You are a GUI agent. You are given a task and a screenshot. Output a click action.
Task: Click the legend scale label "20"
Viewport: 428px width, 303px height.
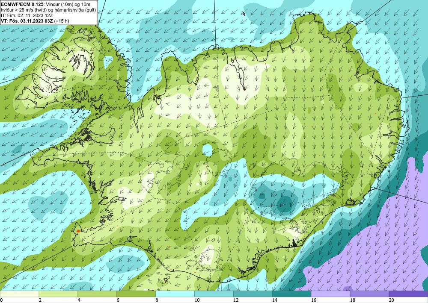(392, 300)
